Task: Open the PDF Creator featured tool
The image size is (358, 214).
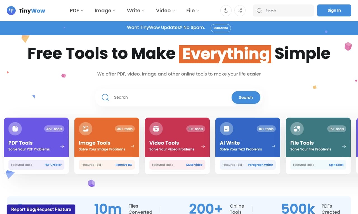Action: 53,165
